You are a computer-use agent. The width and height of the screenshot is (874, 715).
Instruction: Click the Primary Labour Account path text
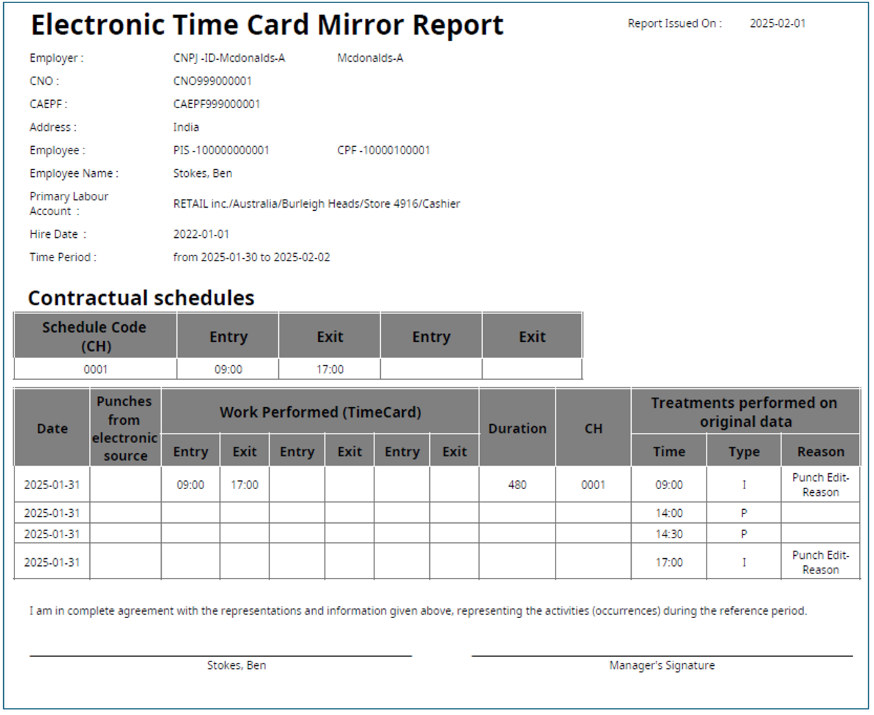point(317,204)
